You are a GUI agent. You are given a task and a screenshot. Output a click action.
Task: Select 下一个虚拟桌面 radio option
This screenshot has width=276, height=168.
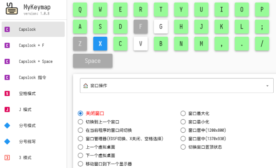[80, 155]
